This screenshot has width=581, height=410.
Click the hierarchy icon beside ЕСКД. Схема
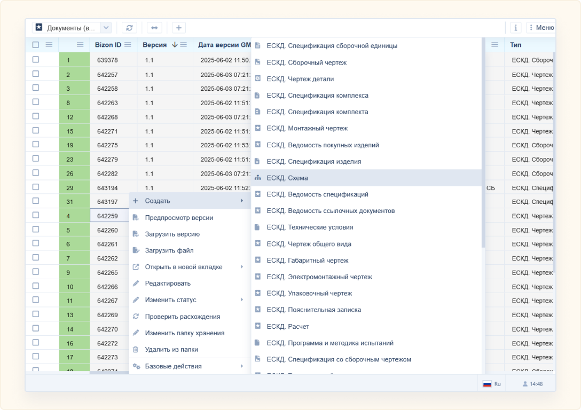[x=258, y=178]
